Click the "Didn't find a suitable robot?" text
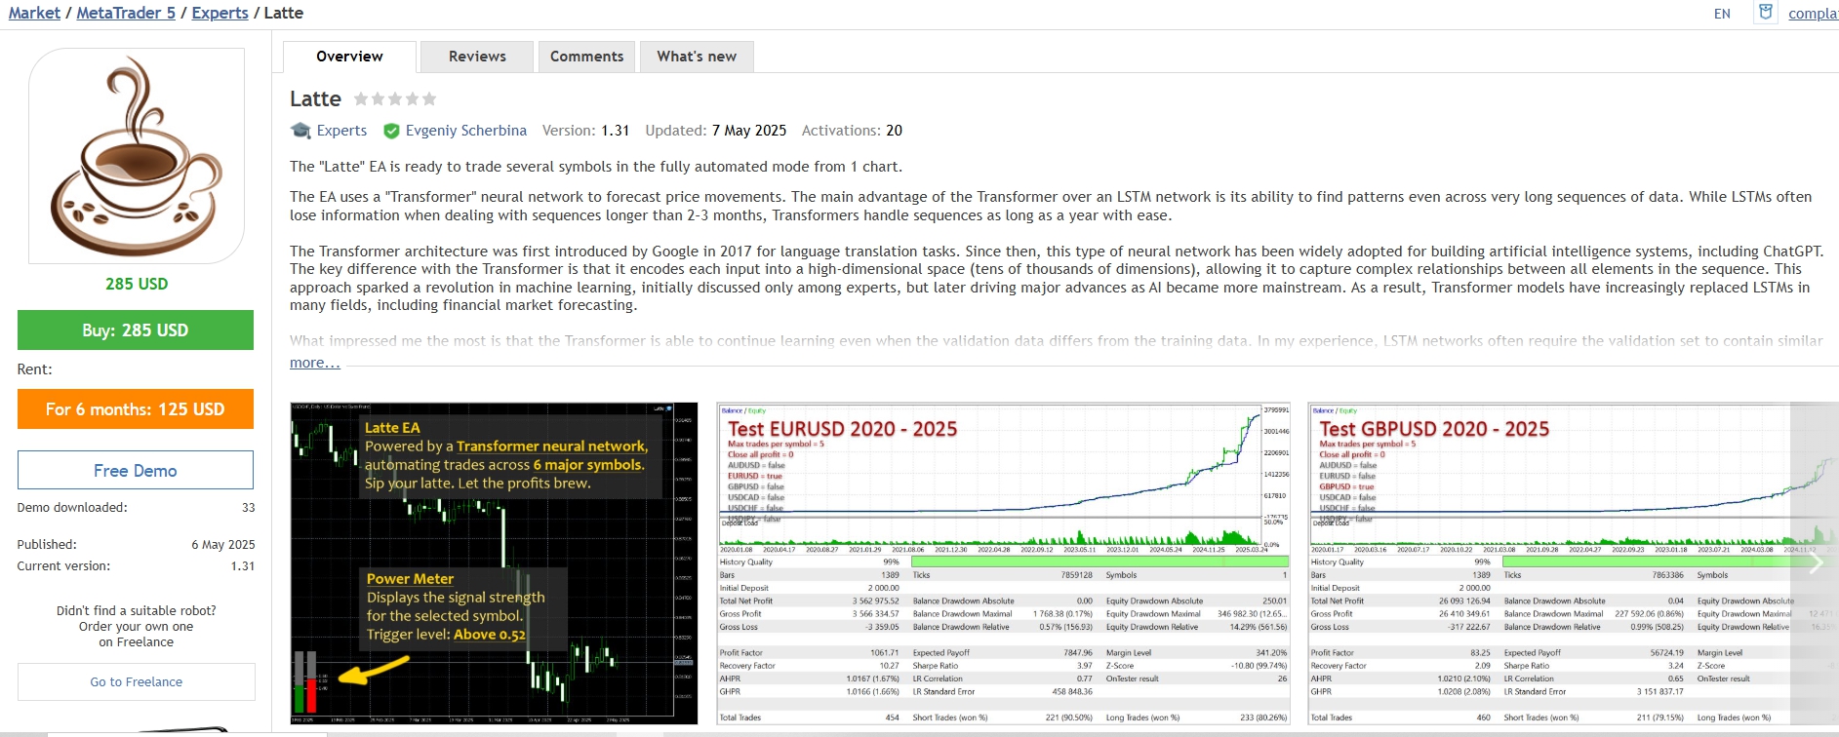The width and height of the screenshot is (1839, 737). (x=137, y=611)
